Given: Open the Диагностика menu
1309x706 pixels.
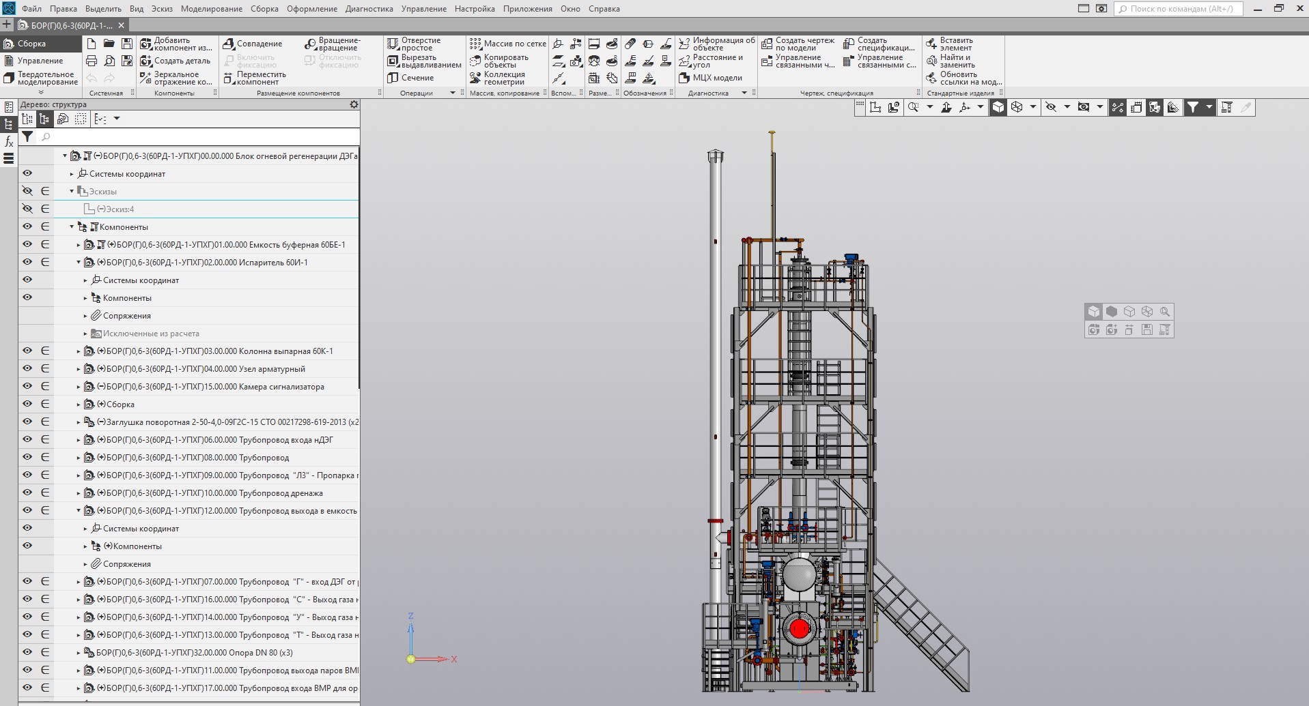Looking at the screenshot, I should click(x=369, y=9).
